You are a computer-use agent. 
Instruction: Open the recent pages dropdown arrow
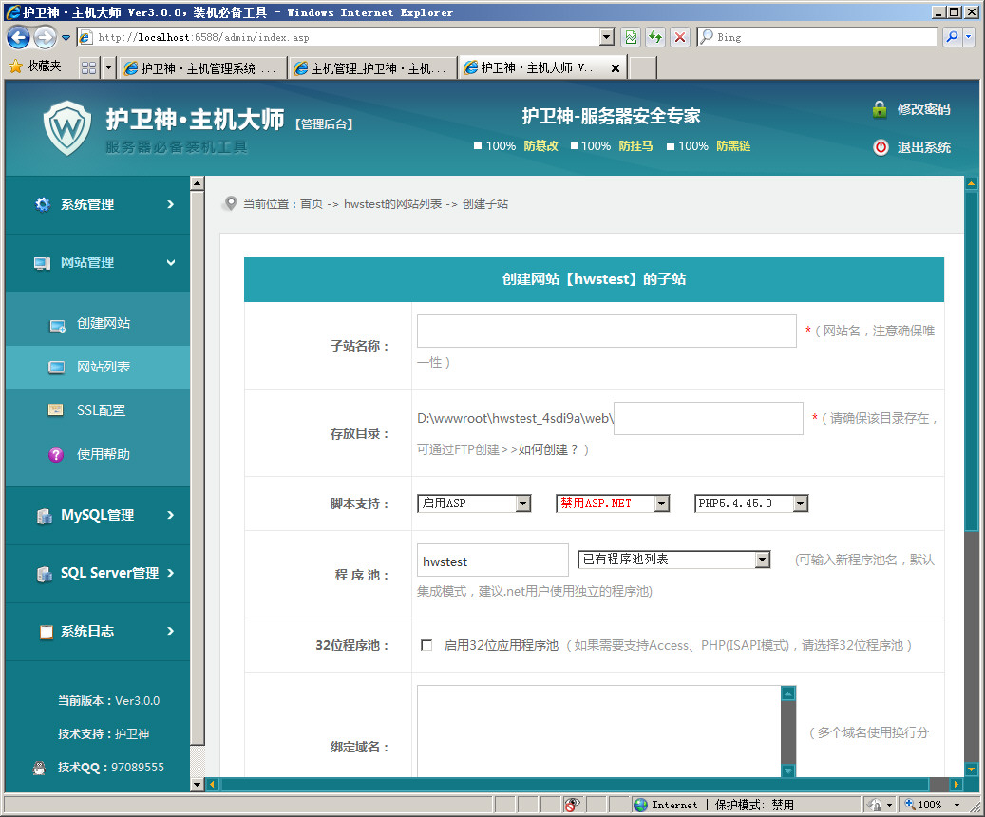(x=66, y=38)
